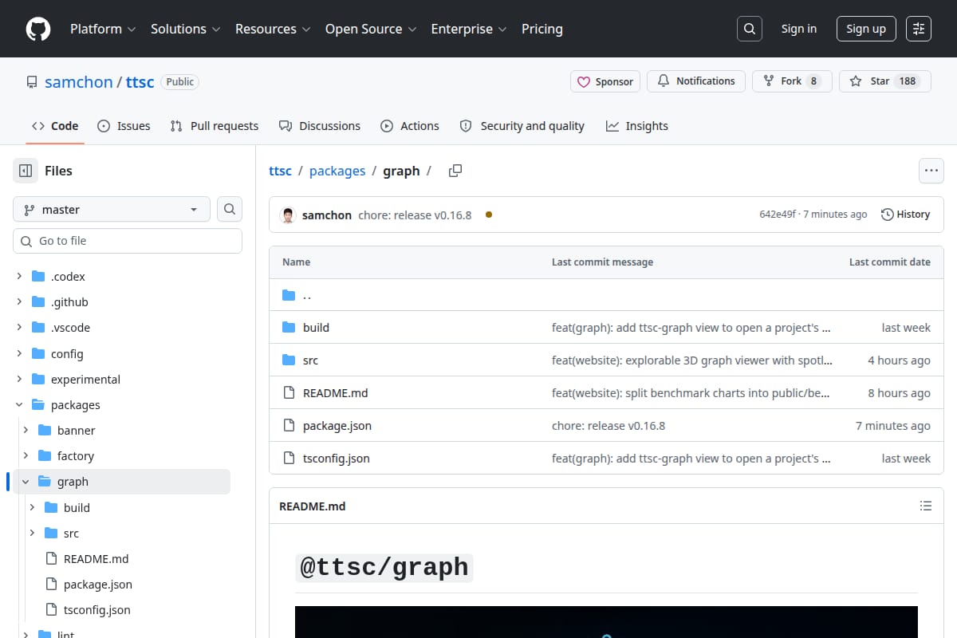Open chore: release v0.16.8 commit message
957x638 pixels.
click(415, 215)
